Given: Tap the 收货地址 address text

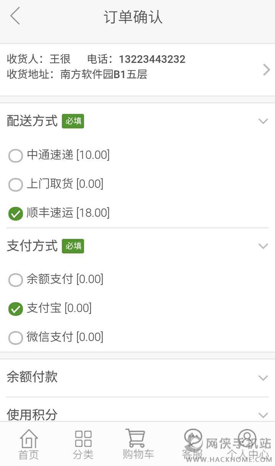Looking at the screenshot, I should tap(77, 74).
